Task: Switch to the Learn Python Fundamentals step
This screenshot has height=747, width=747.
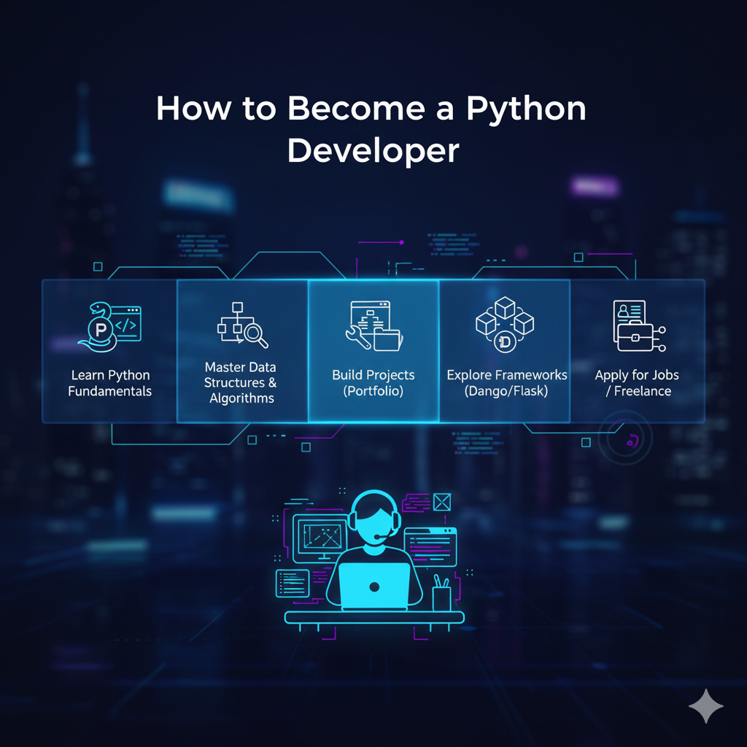Action: pyautogui.click(x=109, y=350)
